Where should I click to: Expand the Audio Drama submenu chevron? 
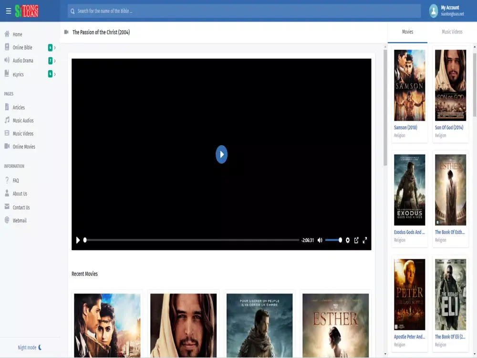tap(55, 61)
